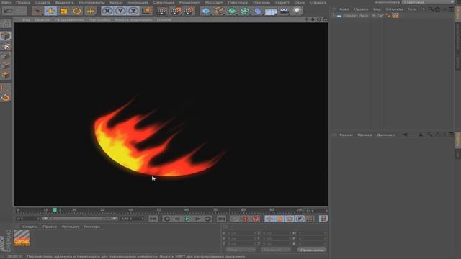Enable Model mode in left palette
This screenshot has width=461, height=259.
coord(6,36)
